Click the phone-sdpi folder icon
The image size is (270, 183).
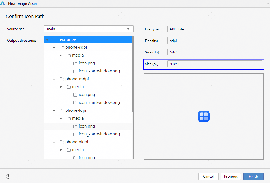click(x=62, y=48)
